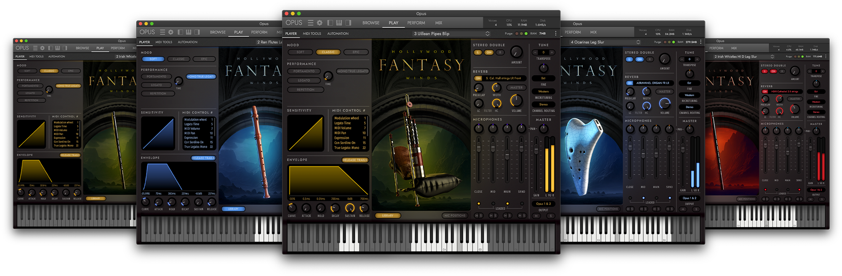The height and width of the screenshot is (276, 842).
Task: Toggle left sidebar panel icon in the front Opus window
Action: click(330, 23)
